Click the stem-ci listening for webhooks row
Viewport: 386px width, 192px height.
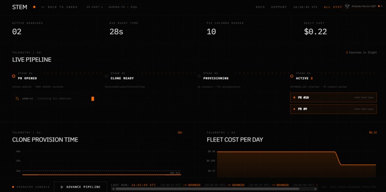point(56,99)
